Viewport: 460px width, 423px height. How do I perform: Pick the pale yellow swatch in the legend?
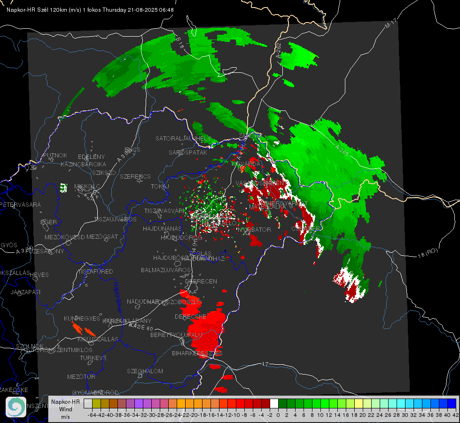click(359, 403)
